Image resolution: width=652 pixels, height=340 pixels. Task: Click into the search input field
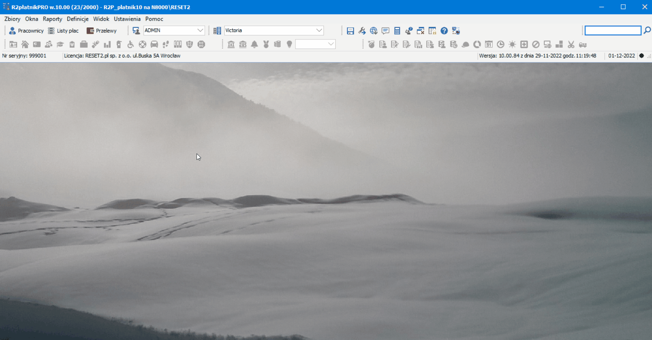(x=613, y=30)
